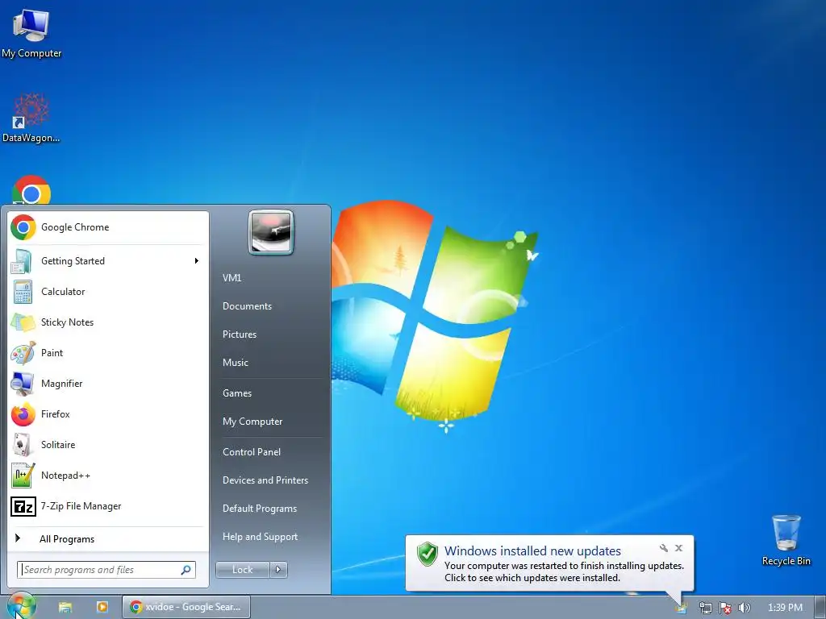Image resolution: width=826 pixels, height=619 pixels.
Task: Open Sticky Notes icon
Action: tap(23, 322)
